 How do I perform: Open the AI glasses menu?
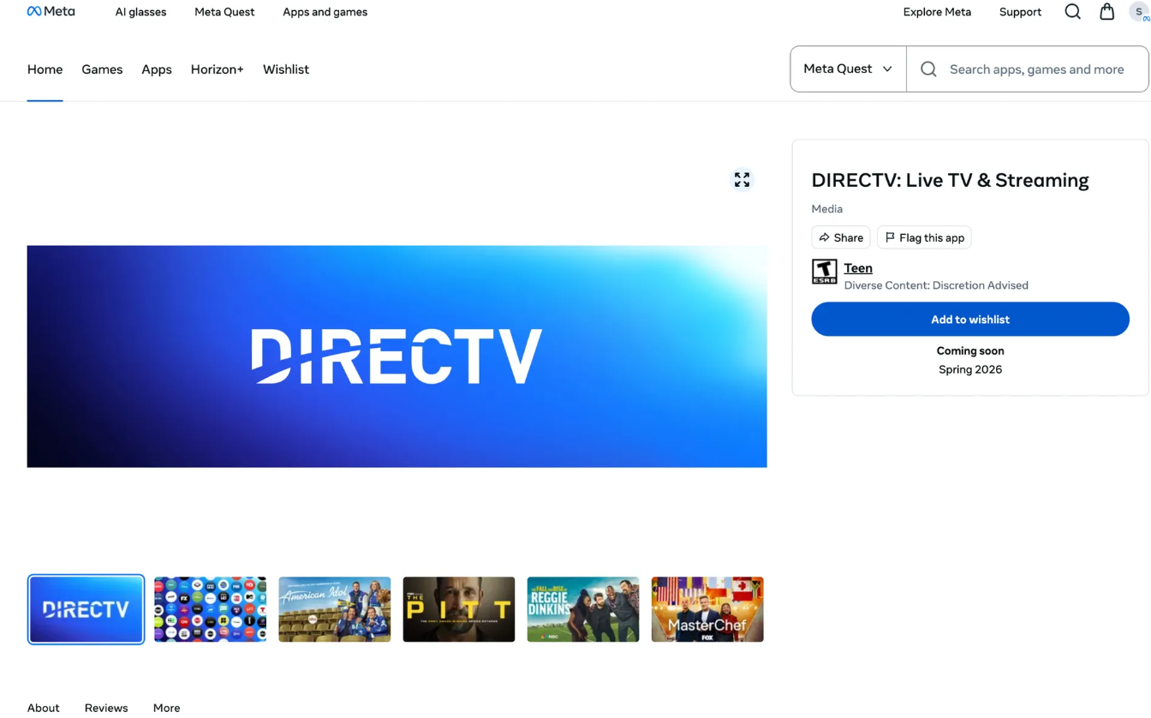(x=140, y=12)
